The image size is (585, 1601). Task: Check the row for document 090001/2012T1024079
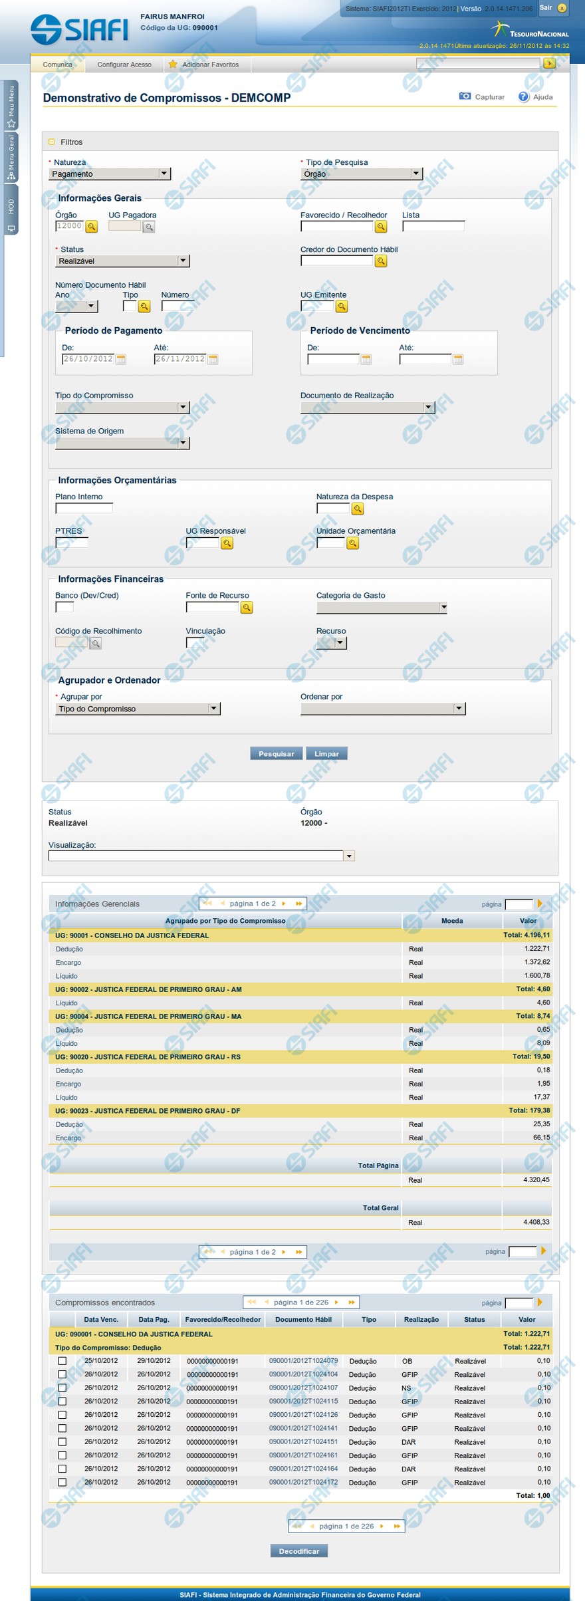62,1361
